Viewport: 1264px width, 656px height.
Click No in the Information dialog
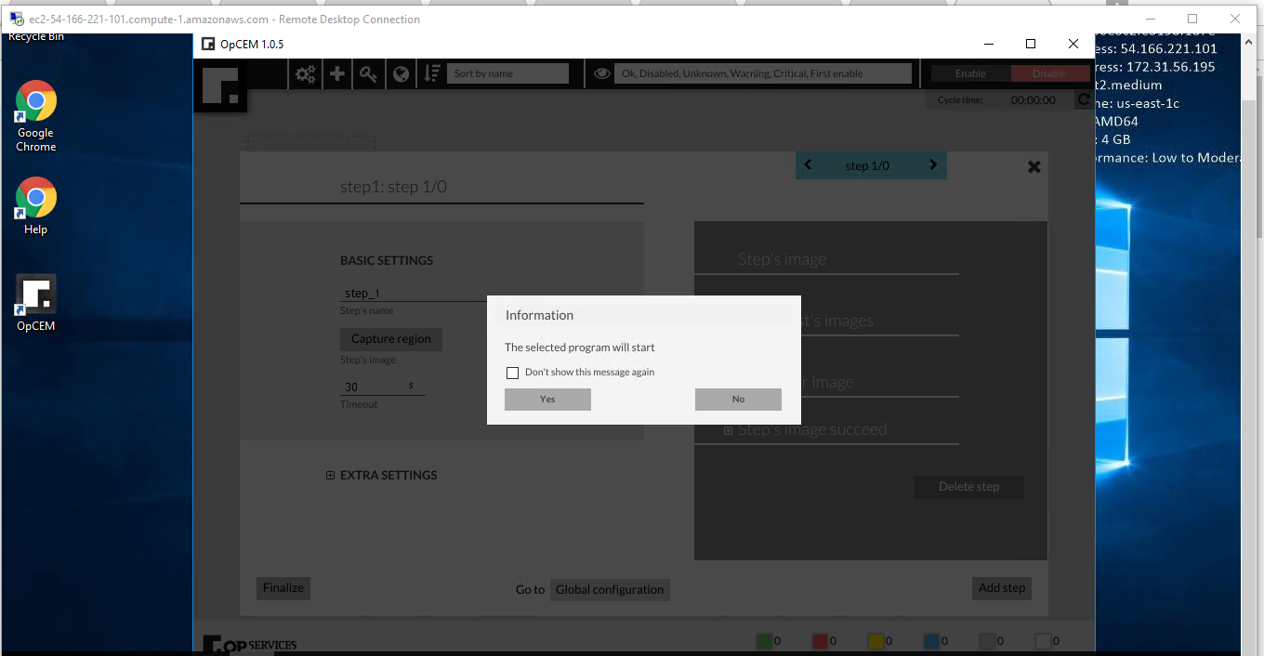click(x=738, y=400)
